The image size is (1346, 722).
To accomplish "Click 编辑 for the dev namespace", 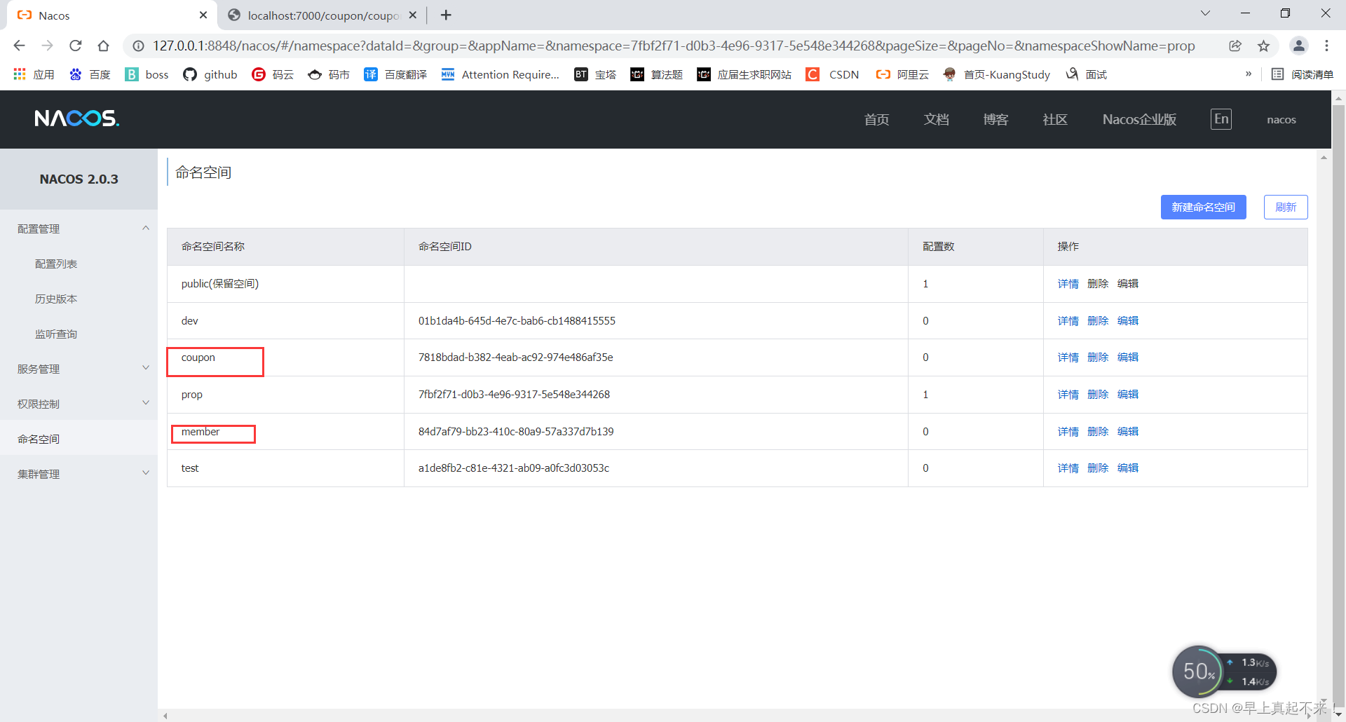I will [1128, 320].
